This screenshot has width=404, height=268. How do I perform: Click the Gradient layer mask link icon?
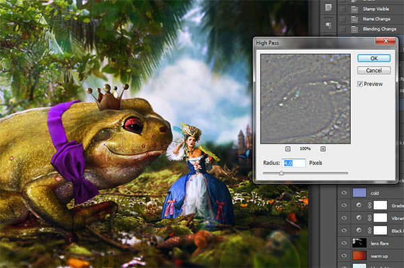click(x=370, y=205)
